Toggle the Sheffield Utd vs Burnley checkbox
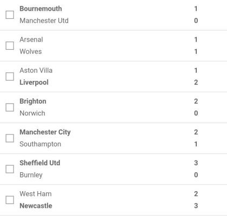Viewport: 227px width, 216px height. pos(10,169)
